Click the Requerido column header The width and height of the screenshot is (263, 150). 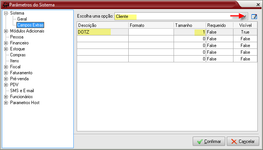pyautogui.click(x=220, y=25)
